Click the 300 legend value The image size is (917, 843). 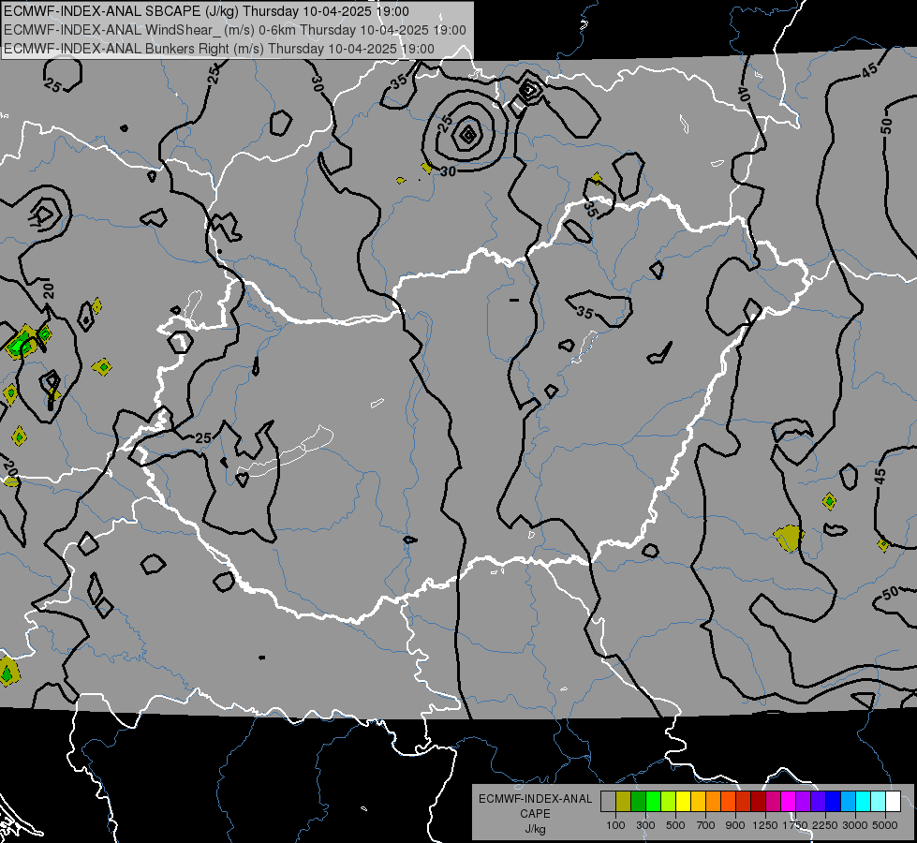pyautogui.click(x=645, y=825)
